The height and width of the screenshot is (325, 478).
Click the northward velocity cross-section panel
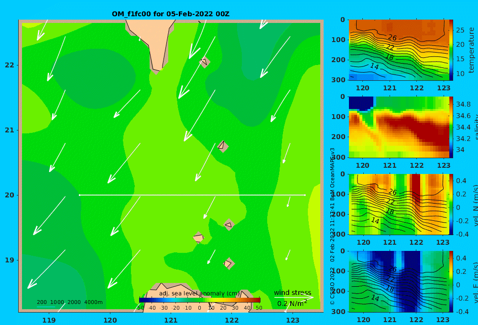pos(399,204)
